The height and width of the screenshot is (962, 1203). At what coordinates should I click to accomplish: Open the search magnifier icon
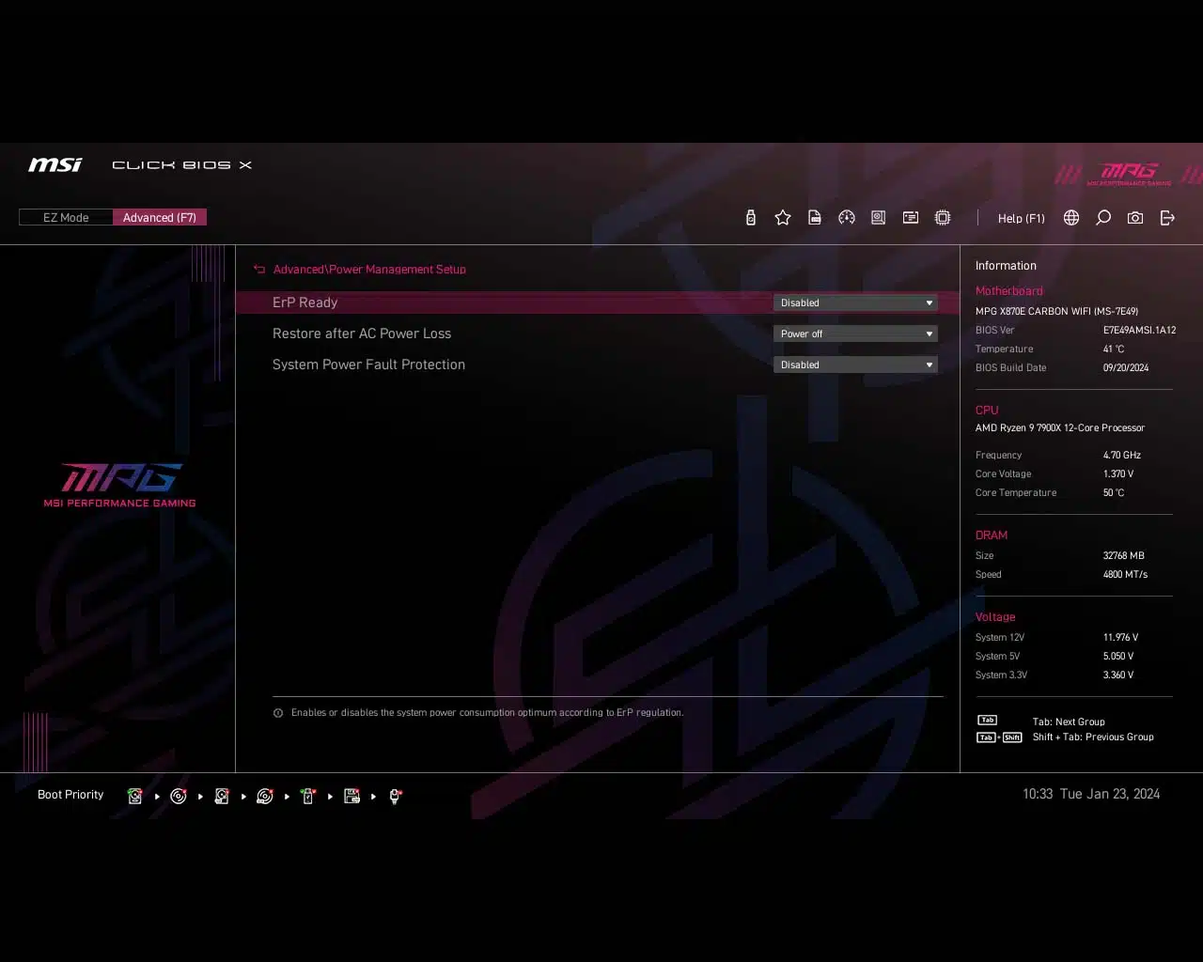tap(1103, 218)
